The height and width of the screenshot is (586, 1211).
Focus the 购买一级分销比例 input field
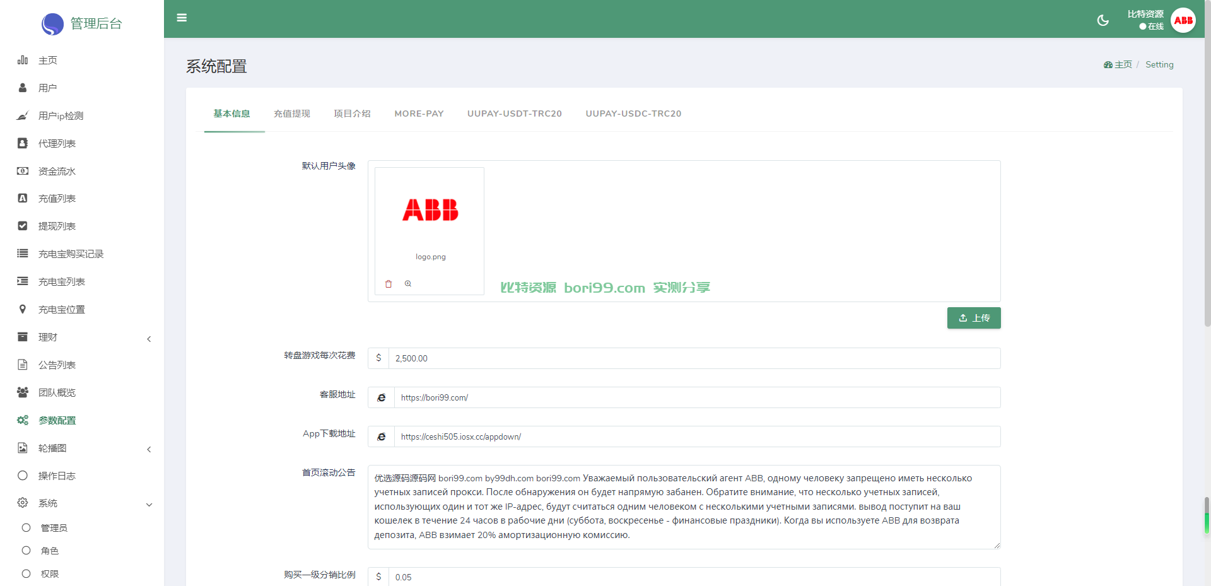point(694,577)
